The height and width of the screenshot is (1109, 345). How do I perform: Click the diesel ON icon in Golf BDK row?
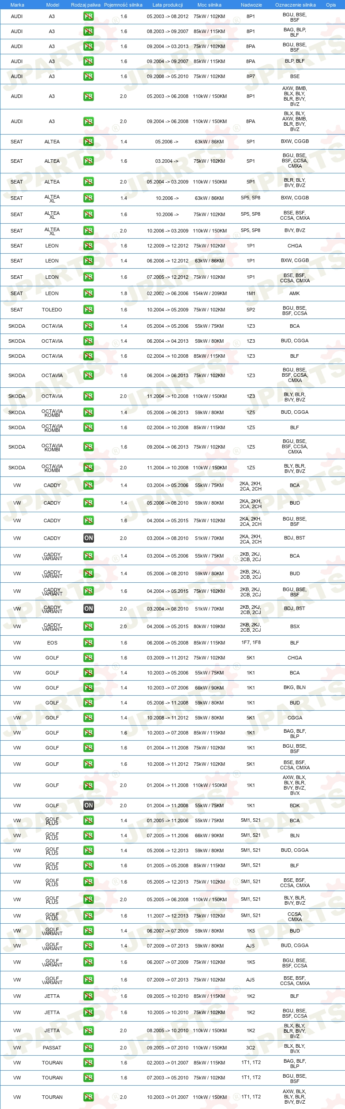(88, 805)
